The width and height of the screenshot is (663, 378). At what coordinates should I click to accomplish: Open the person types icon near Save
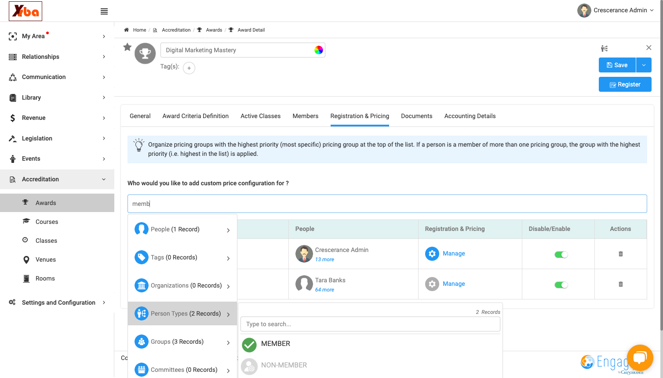click(x=605, y=48)
